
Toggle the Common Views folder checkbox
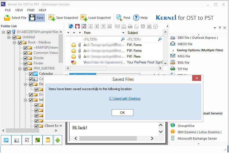click(25, 53)
